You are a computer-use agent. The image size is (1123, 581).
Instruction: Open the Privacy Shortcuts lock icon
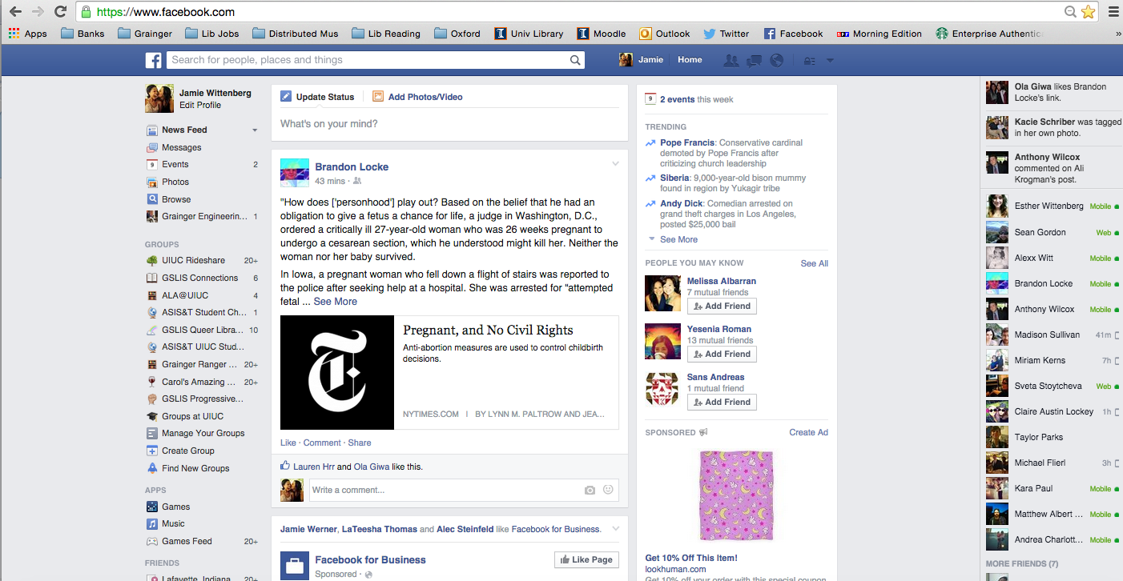pyautogui.click(x=810, y=61)
